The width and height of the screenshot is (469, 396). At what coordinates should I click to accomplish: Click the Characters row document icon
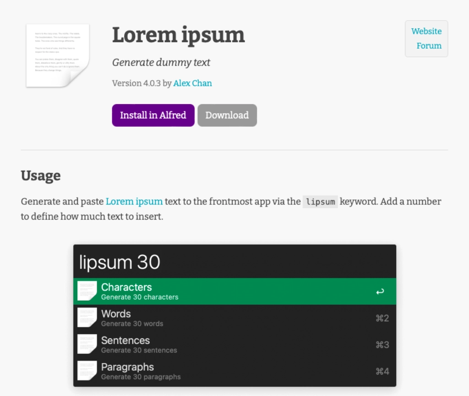pyautogui.click(x=87, y=291)
